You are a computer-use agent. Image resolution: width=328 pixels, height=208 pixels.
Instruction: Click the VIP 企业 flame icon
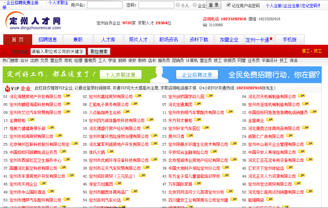click(8, 88)
